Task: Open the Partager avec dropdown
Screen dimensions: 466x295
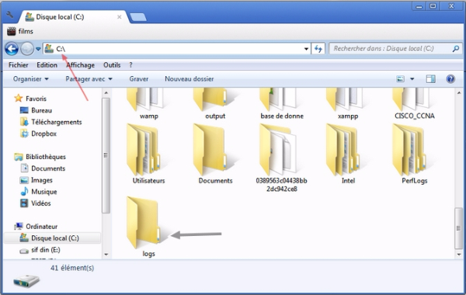Action: [89, 79]
